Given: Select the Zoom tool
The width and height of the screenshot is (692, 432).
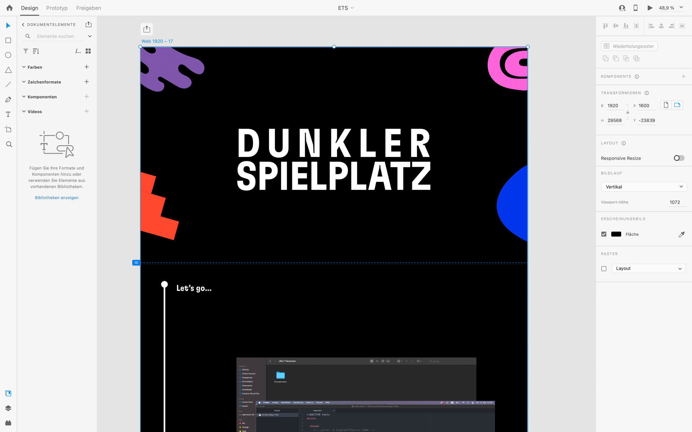Looking at the screenshot, I should (9, 144).
